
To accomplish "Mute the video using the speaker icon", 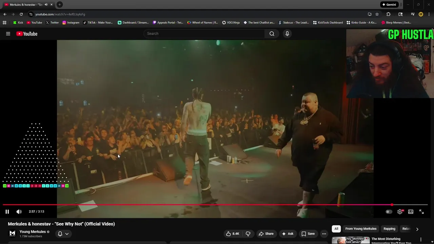I will tap(19, 211).
